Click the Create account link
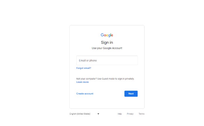 [x=85, y=94]
